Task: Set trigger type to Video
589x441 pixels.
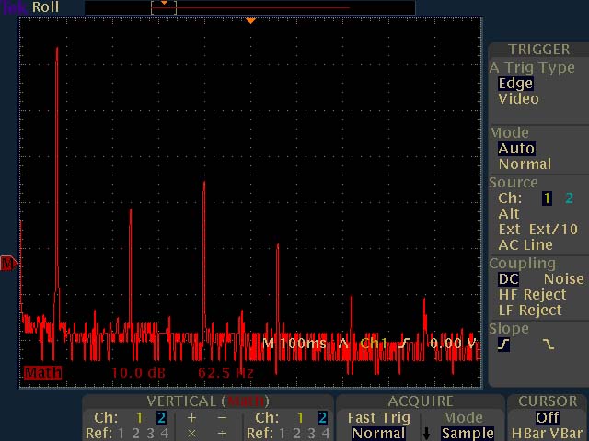Action: pyautogui.click(x=518, y=99)
